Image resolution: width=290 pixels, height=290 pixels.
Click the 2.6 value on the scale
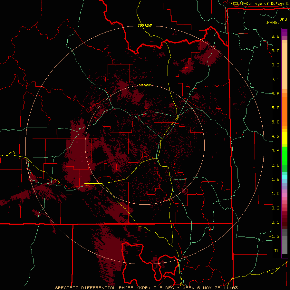point(275,165)
